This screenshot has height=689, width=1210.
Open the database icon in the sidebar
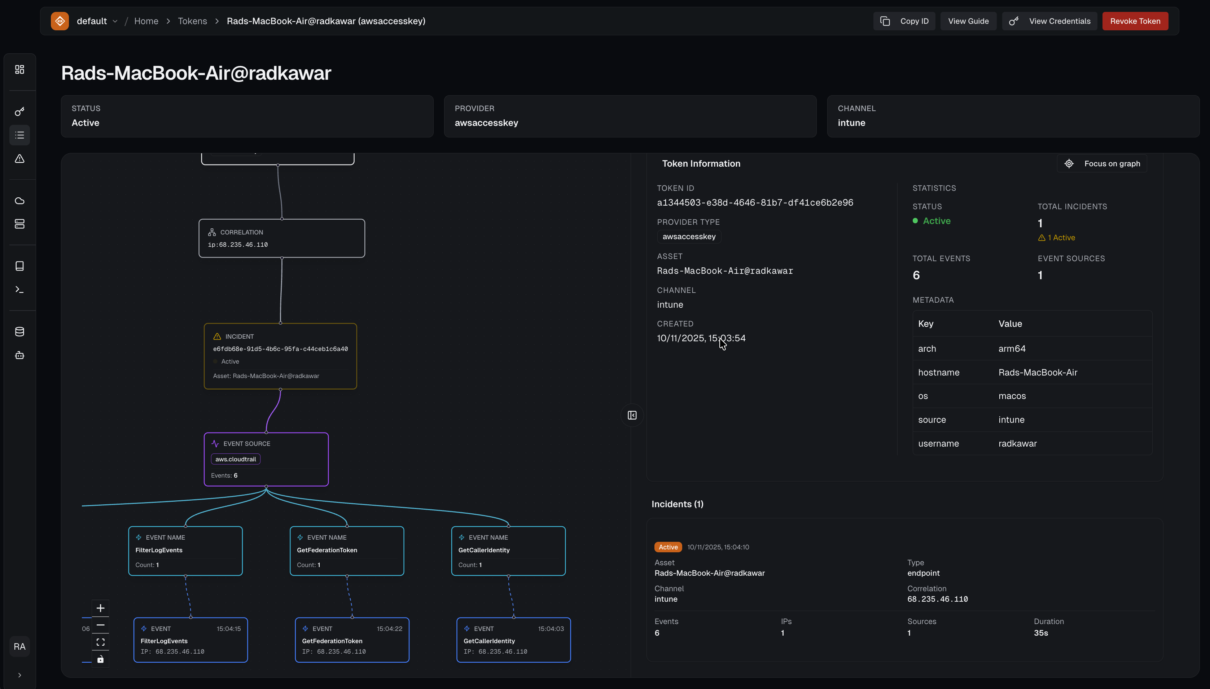pyautogui.click(x=19, y=331)
